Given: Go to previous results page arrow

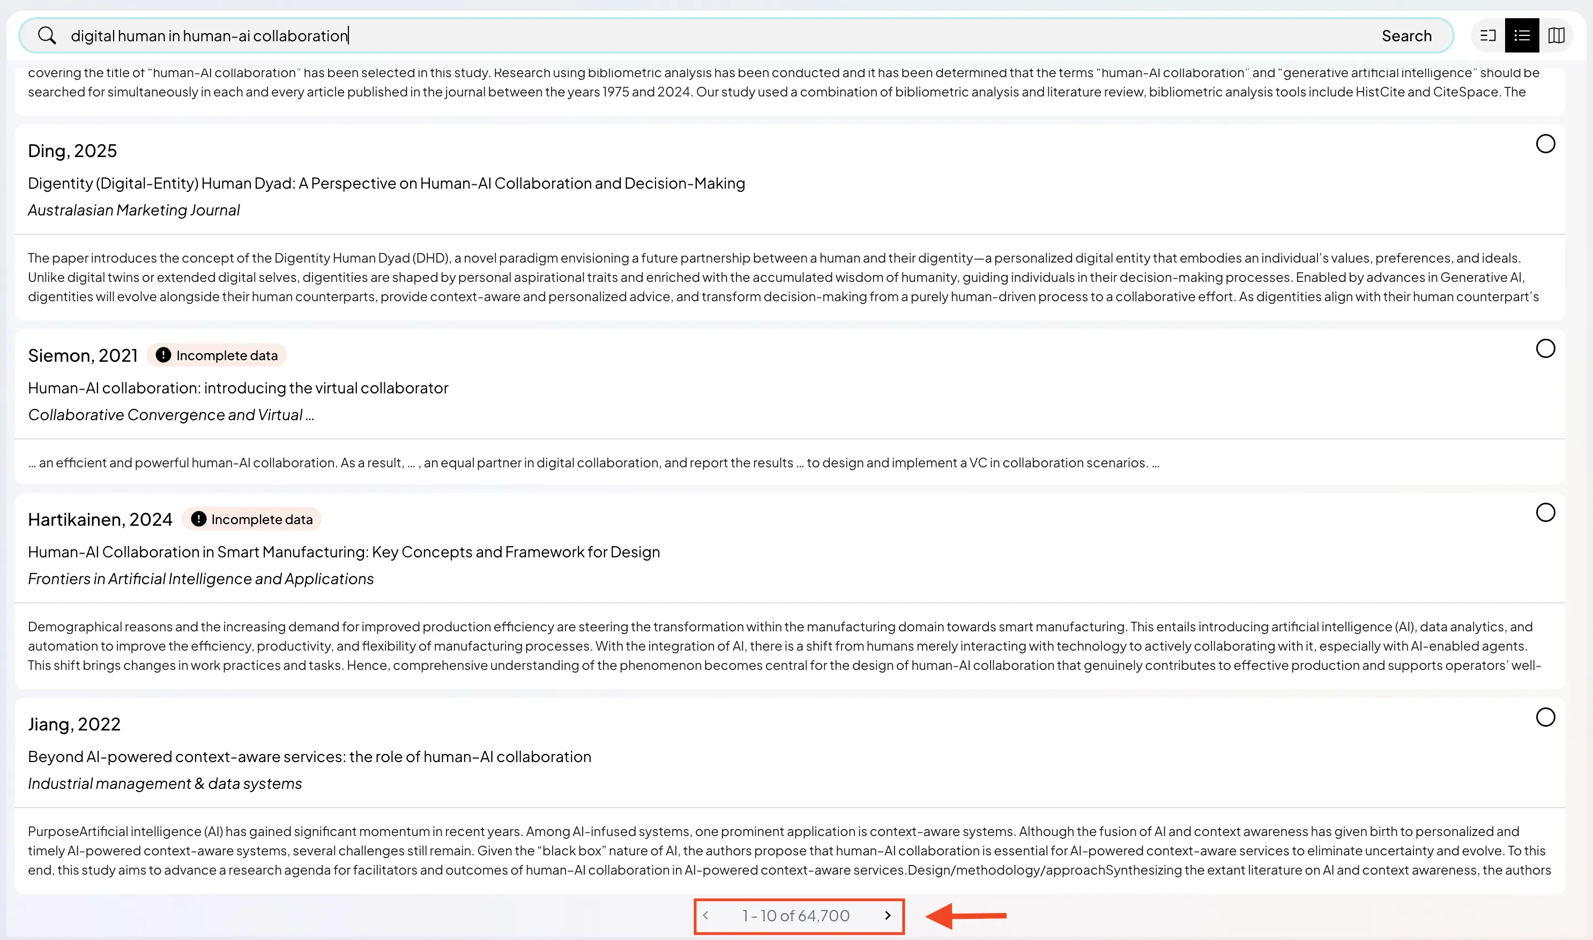Looking at the screenshot, I should pos(705,916).
